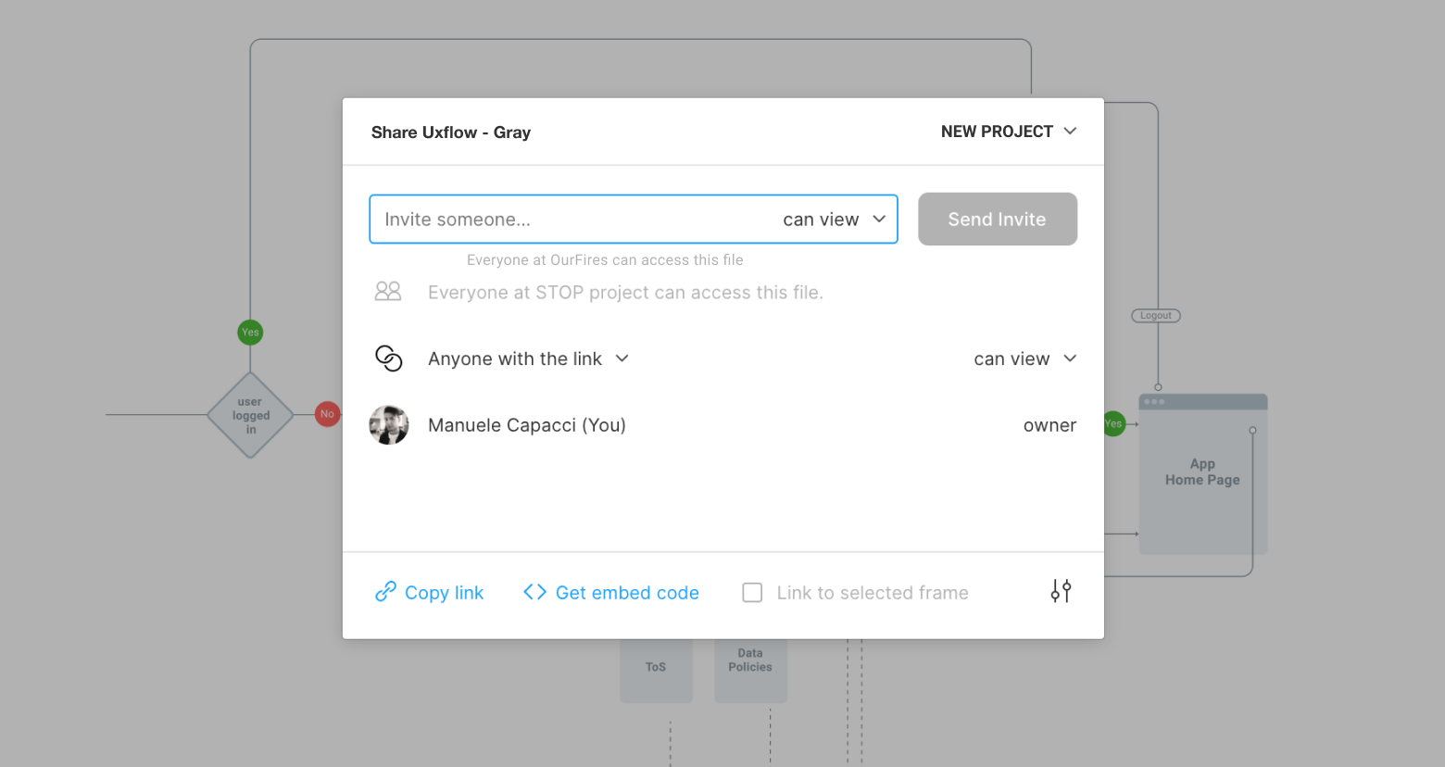Open the 'can view' permission dropdown for link access
Screen dimensions: 1445x767
point(1025,358)
